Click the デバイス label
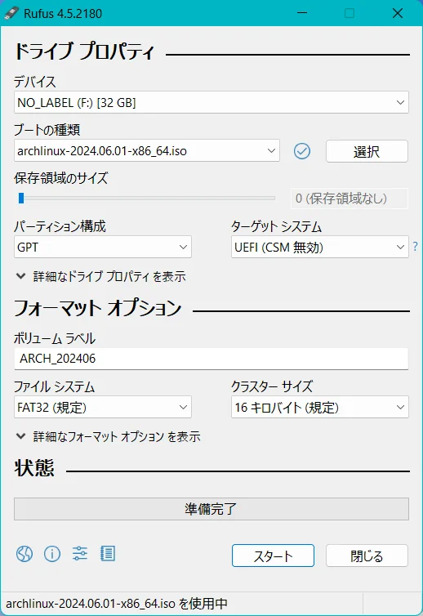Screen dimensions: 423x616 tap(35, 82)
